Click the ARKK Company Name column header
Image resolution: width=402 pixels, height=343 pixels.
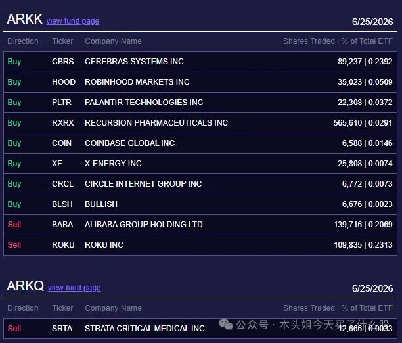(113, 41)
